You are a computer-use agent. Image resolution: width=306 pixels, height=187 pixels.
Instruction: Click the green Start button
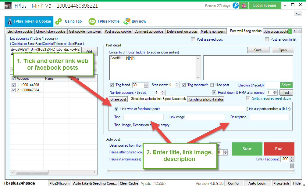pos(247,149)
